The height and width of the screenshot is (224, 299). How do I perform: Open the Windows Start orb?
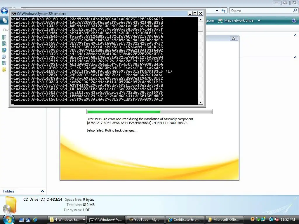coord(8,220)
